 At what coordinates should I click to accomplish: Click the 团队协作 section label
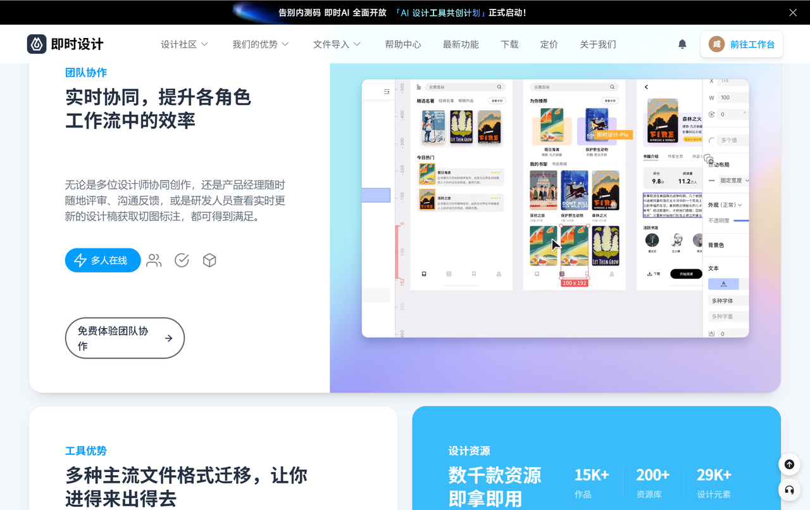[86, 72]
